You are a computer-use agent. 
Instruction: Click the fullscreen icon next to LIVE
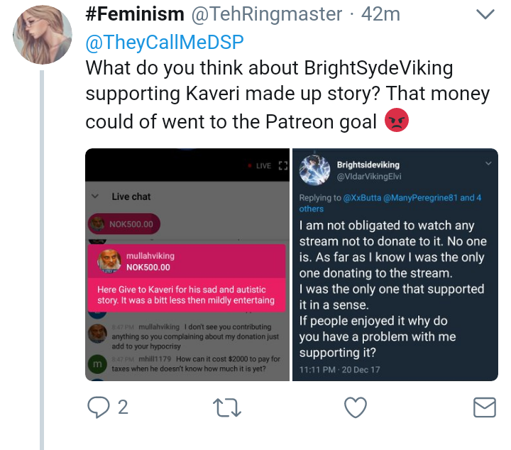(x=283, y=166)
